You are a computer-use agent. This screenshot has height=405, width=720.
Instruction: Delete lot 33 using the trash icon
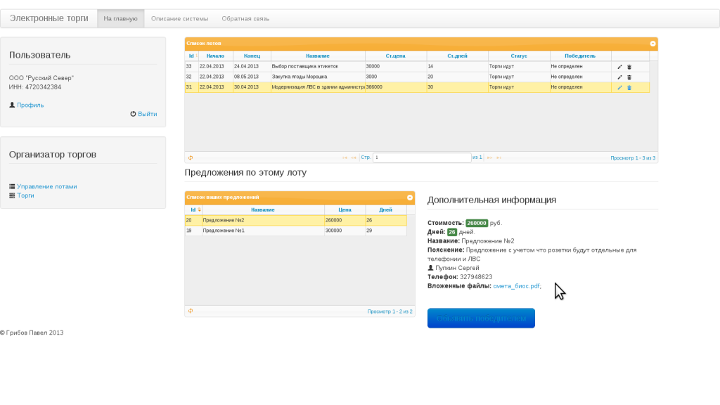(x=629, y=67)
